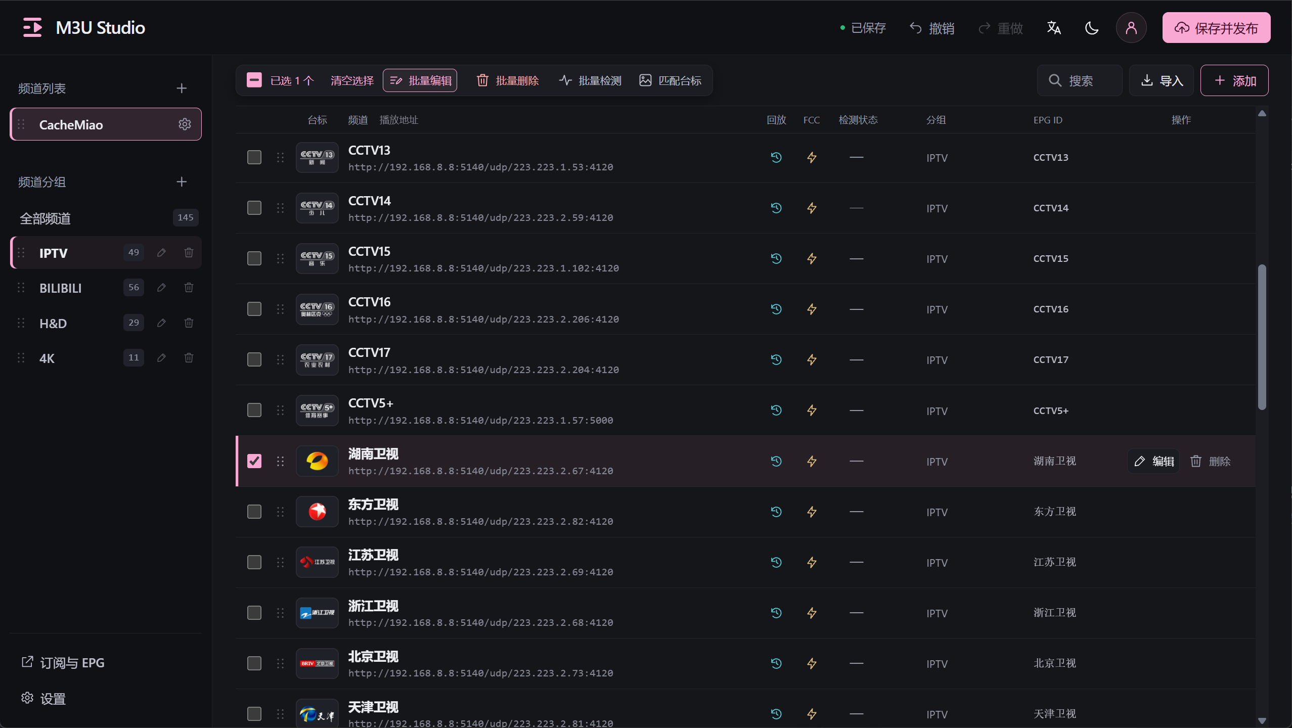Toggle the select-all indeterminate checkbox
This screenshot has width=1292, height=728.
(x=254, y=80)
